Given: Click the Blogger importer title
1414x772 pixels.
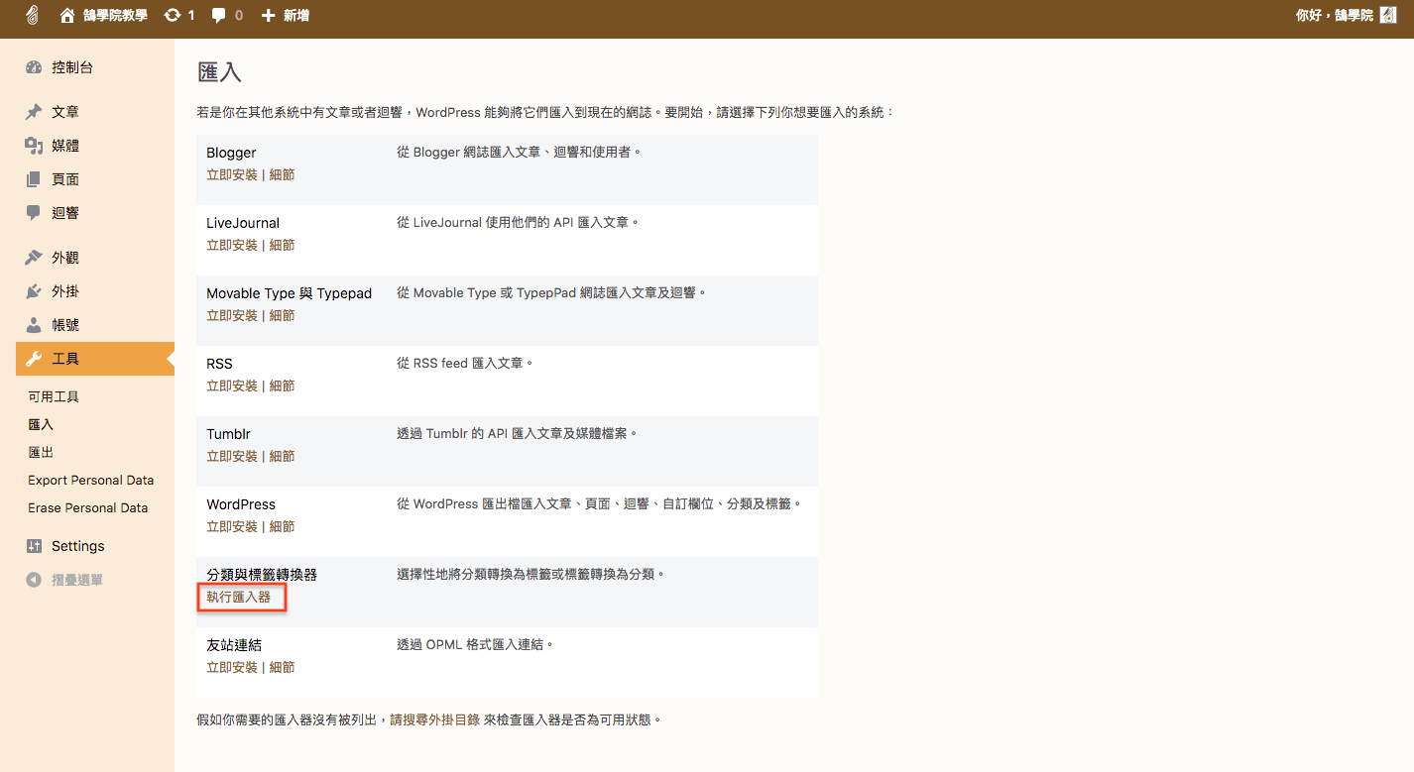Looking at the screenshot, I should [231, 153].
